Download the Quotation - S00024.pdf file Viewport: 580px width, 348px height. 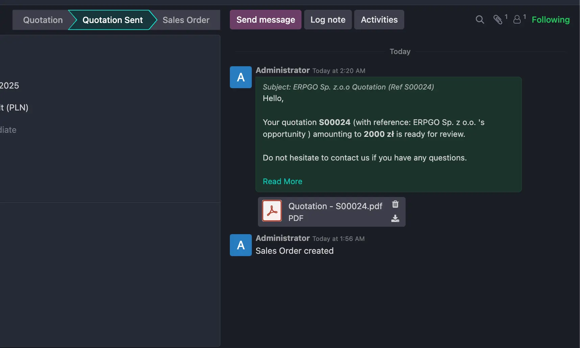click(395, 219)
